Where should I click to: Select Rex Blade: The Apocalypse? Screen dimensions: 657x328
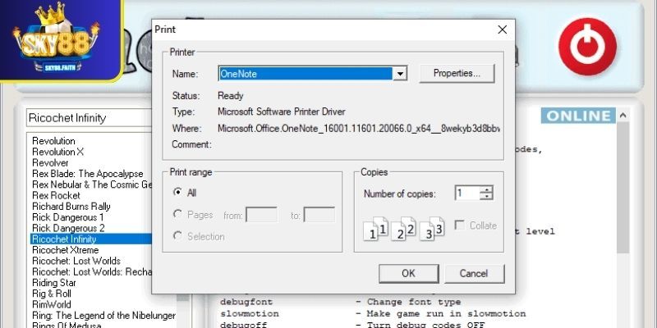coord(88,174)
